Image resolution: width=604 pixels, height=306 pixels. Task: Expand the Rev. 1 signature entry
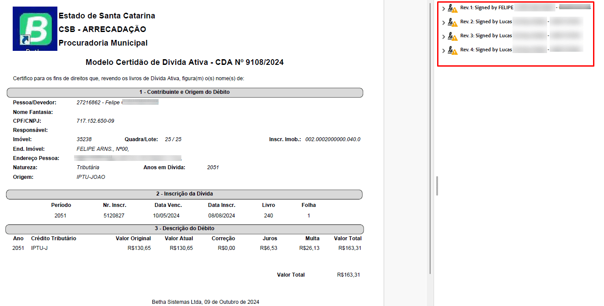pos(443,8)
